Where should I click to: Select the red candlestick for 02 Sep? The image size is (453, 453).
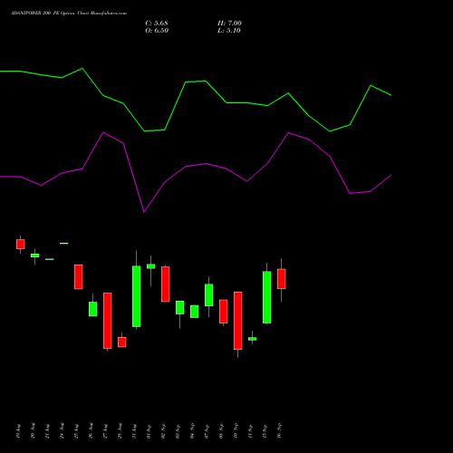[166, 284]
